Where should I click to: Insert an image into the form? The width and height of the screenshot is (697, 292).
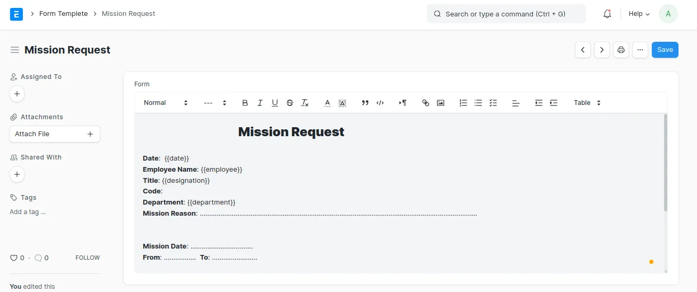[x=440, y=103]
